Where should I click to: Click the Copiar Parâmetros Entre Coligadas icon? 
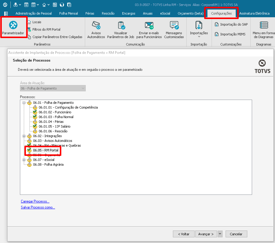click(29, 37)
